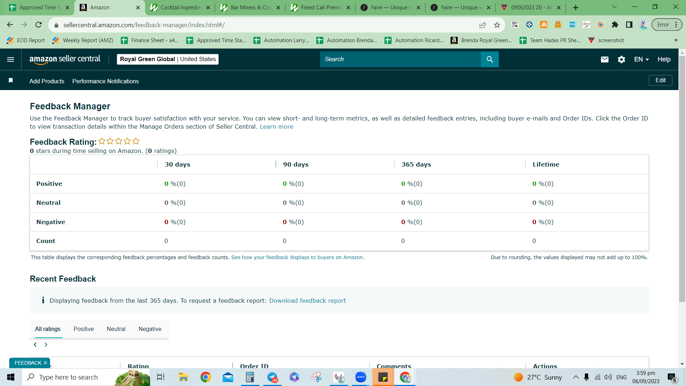Viewport: 686px width, 386px height.
Task: Click the QR code extension icon
Action: pos(515,25)
